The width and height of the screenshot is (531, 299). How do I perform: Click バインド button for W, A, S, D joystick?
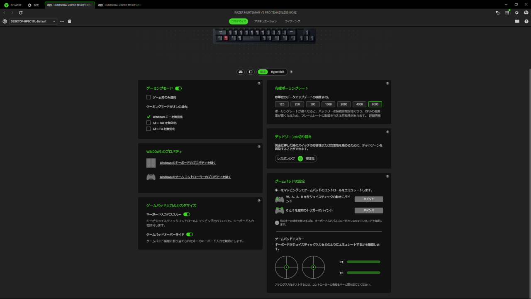pyautogui.click(x=368, y=199)
